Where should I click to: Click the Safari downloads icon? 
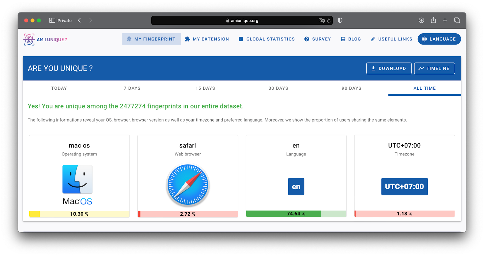pyautogui.click(x=421, y=20)
